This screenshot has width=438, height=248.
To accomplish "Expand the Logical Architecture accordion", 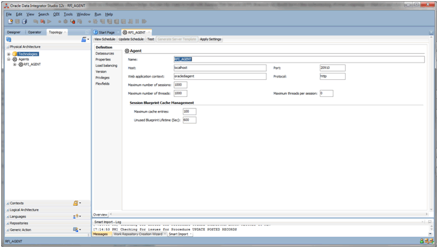I will [x=8, y=210].
